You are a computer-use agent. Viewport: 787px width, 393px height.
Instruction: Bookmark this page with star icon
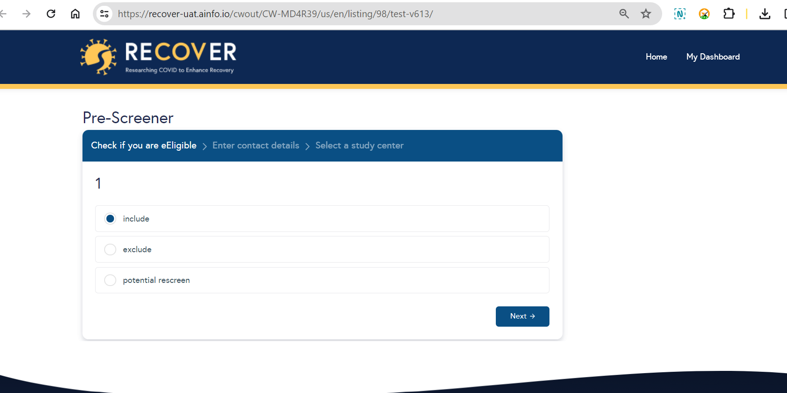click(646, 14)
